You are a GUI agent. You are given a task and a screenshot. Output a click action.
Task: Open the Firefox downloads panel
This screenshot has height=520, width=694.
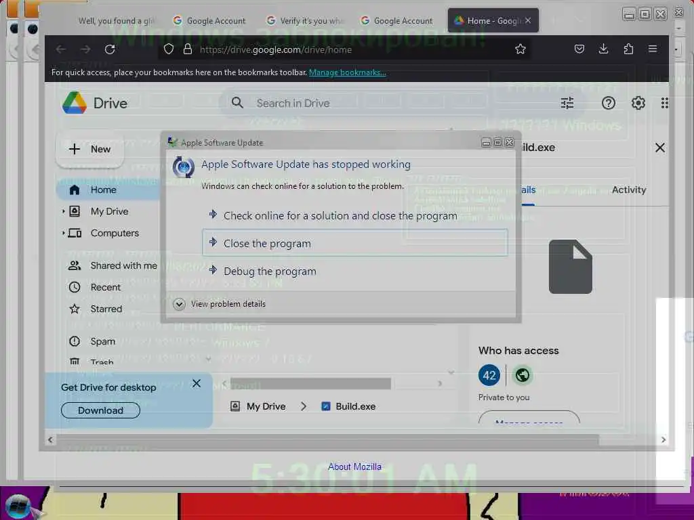[x=603, y=49]
